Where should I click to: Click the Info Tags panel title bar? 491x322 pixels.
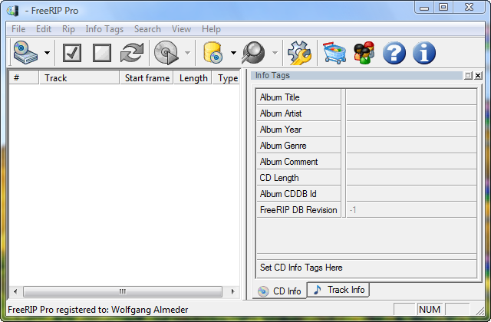point(357,75)
